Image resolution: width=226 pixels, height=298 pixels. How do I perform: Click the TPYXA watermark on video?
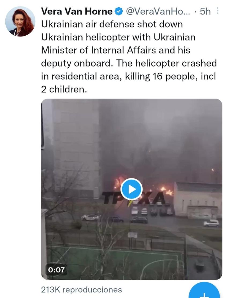click(133, 198)
